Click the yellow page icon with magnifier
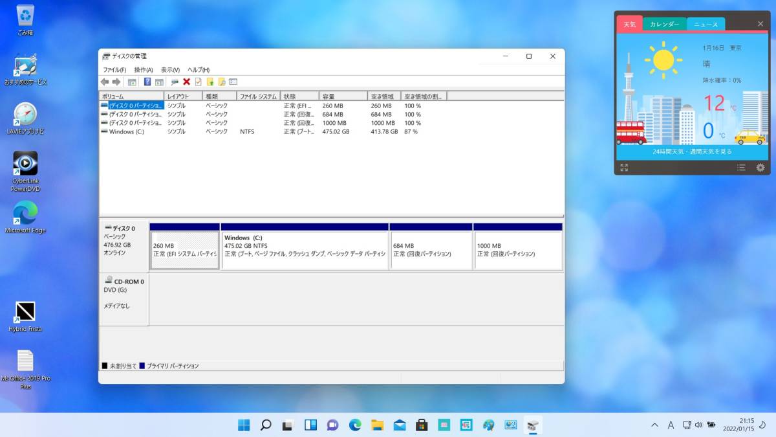776x437 pixels. click(x=221, y=82)
